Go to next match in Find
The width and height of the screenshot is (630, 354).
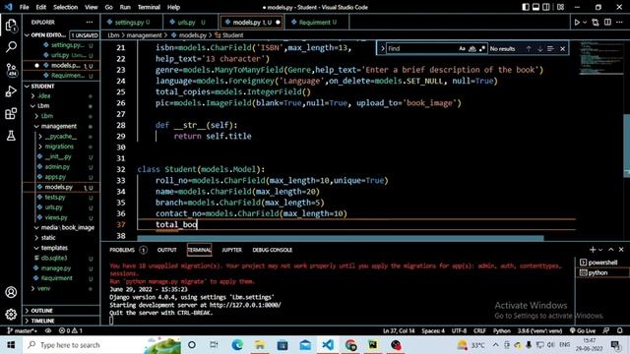pyautogui.click(x=540, y=48)
